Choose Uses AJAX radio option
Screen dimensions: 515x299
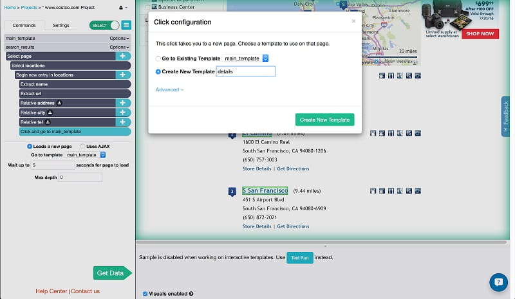click(x=82, y=147)
